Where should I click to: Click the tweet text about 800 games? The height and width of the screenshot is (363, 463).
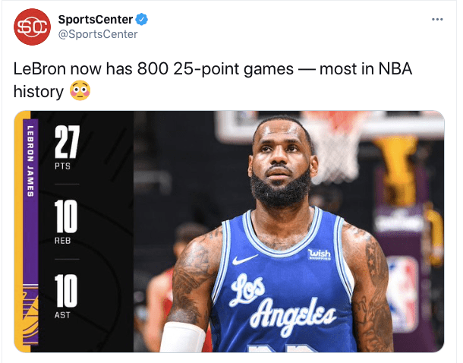(213, 80)
